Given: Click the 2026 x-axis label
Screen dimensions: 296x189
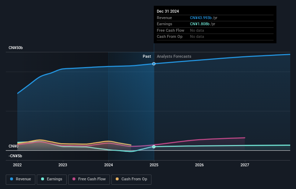Looking at the screenshot, I should click(x=199, y=165).
